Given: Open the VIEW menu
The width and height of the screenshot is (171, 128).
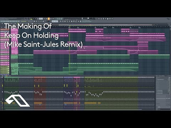Looking at the screenshot, I should coord(10,21).
